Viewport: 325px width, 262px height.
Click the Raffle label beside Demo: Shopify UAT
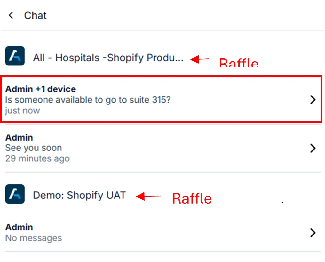coord(192,198)
